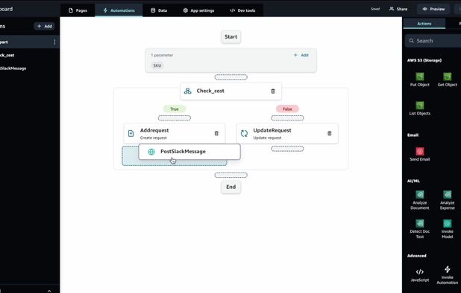Open the Dev tools tab
The width and height of the screenshot is (461, 293).
coord(242,10)
